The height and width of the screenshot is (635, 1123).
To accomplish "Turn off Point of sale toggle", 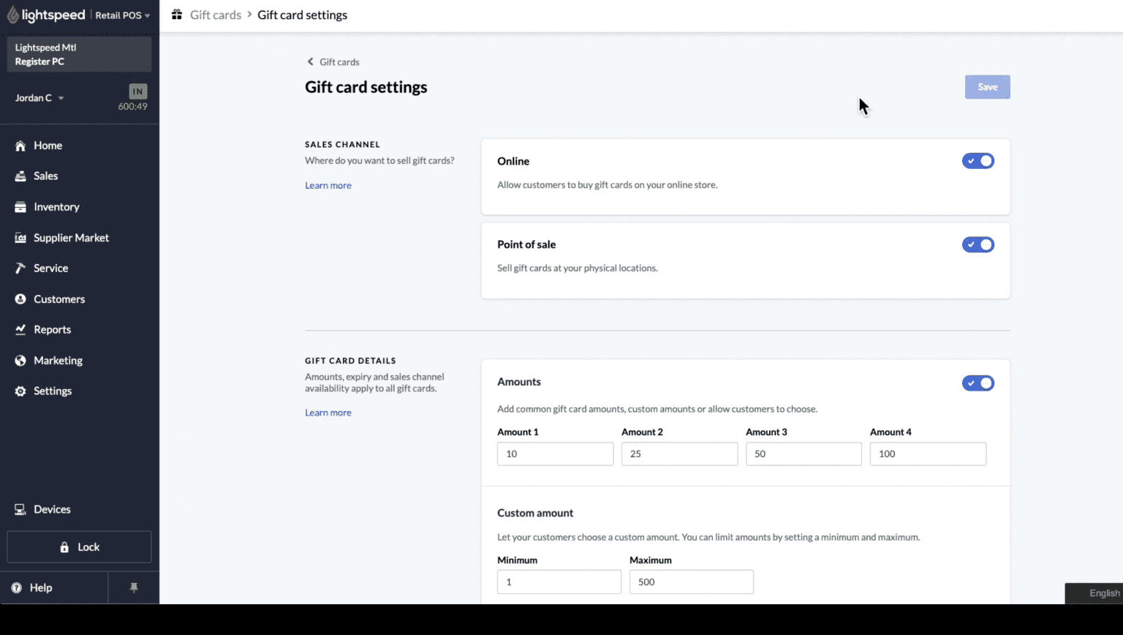I will (x=978, y=244).
